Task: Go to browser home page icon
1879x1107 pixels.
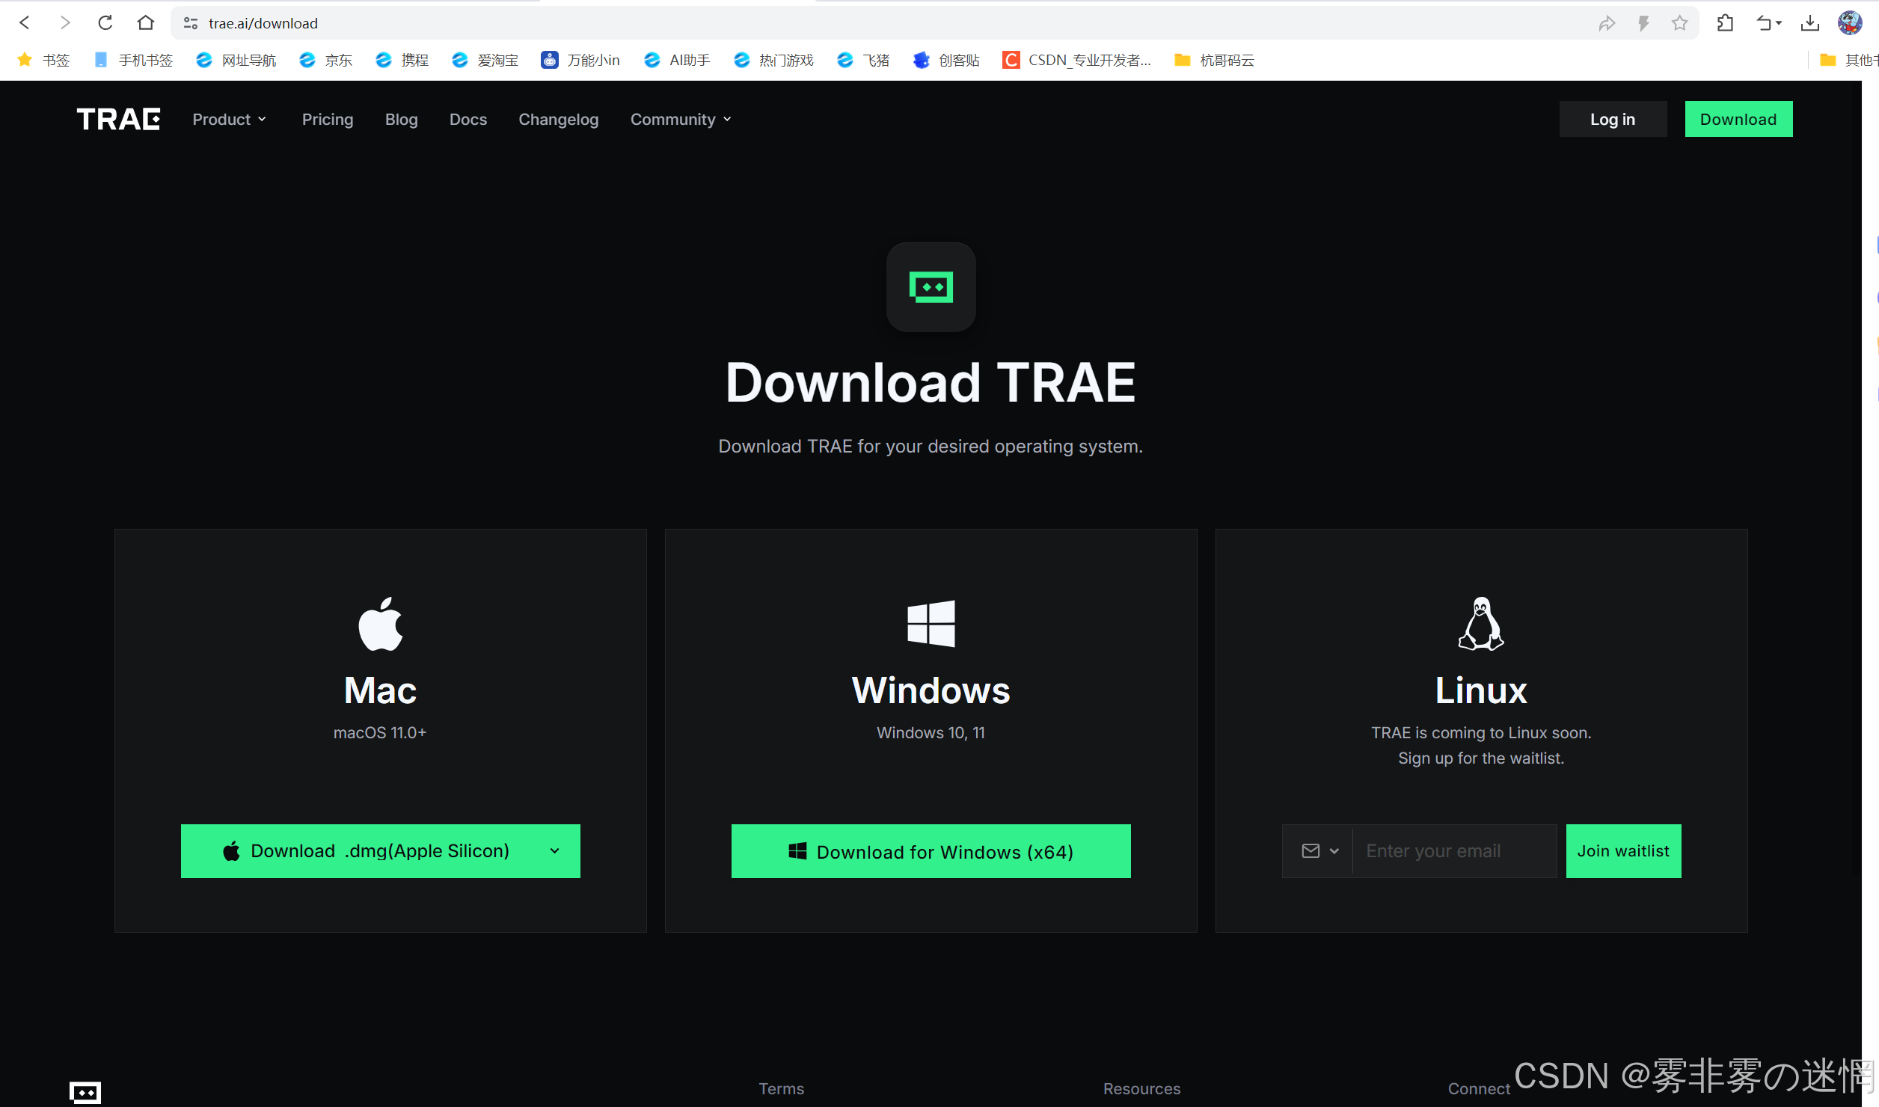Action: pyautogui.click(x=146, y=23)
